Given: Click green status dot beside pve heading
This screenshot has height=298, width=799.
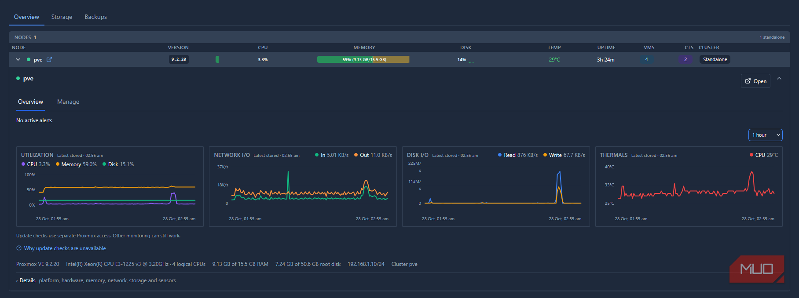Looking at the screenshot, I should click(18, 78).
